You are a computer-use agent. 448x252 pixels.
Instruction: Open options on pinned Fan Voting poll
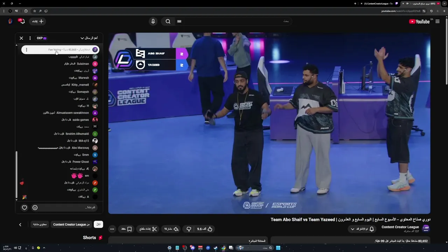(x=27, y=50)
